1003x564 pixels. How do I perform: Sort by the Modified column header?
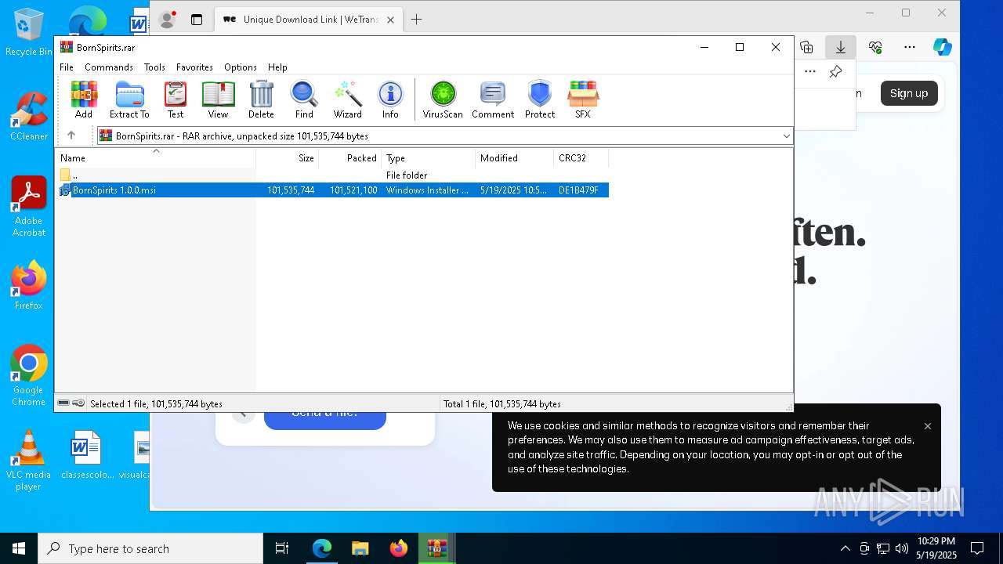[x=515, y=158]
